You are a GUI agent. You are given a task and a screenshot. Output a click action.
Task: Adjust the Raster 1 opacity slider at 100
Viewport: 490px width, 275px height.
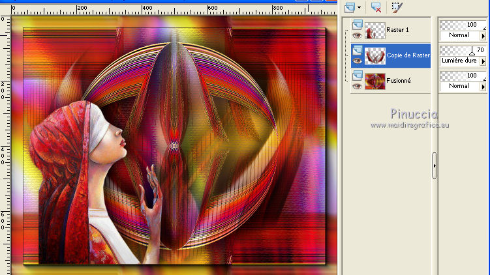[x=463, y=25]
